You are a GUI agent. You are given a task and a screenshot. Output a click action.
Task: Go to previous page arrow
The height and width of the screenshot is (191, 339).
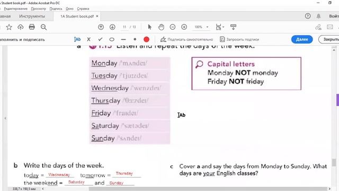tap(101, 27)
